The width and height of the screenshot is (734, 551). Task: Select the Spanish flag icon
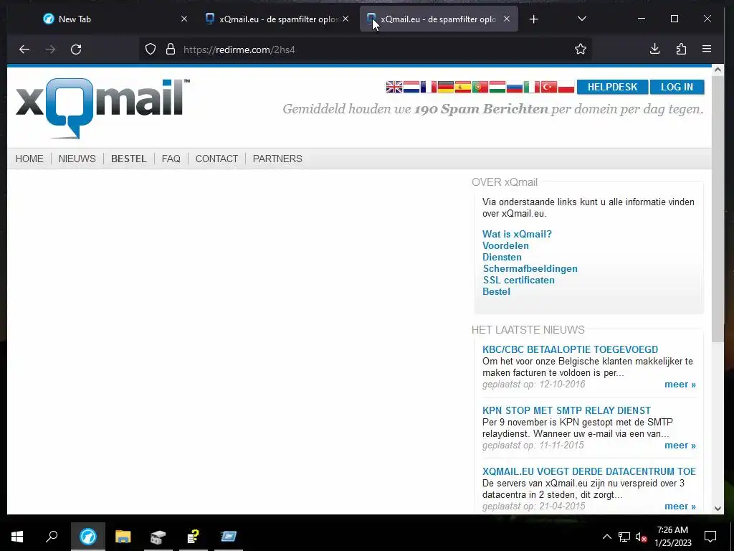tap(462, 87)
